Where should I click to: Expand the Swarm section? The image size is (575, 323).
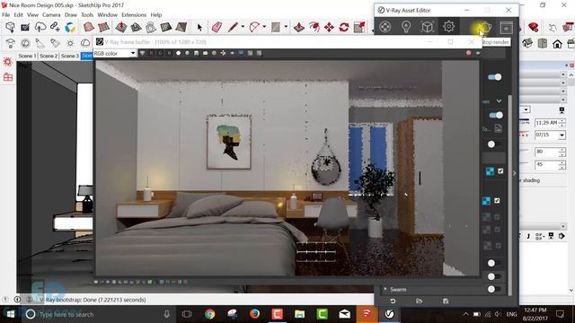point(385,289)
